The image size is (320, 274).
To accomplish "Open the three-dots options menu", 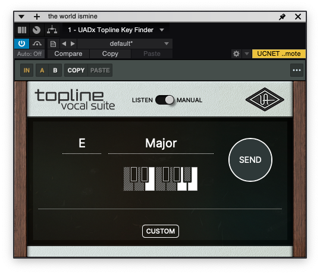I will pyautogui.click(x=297, y=70).
